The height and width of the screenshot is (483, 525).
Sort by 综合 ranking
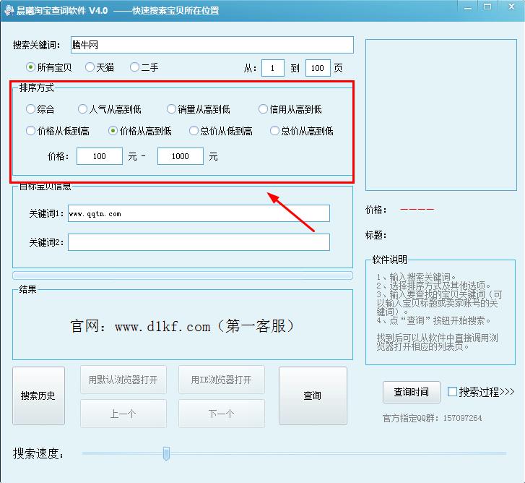30,109
